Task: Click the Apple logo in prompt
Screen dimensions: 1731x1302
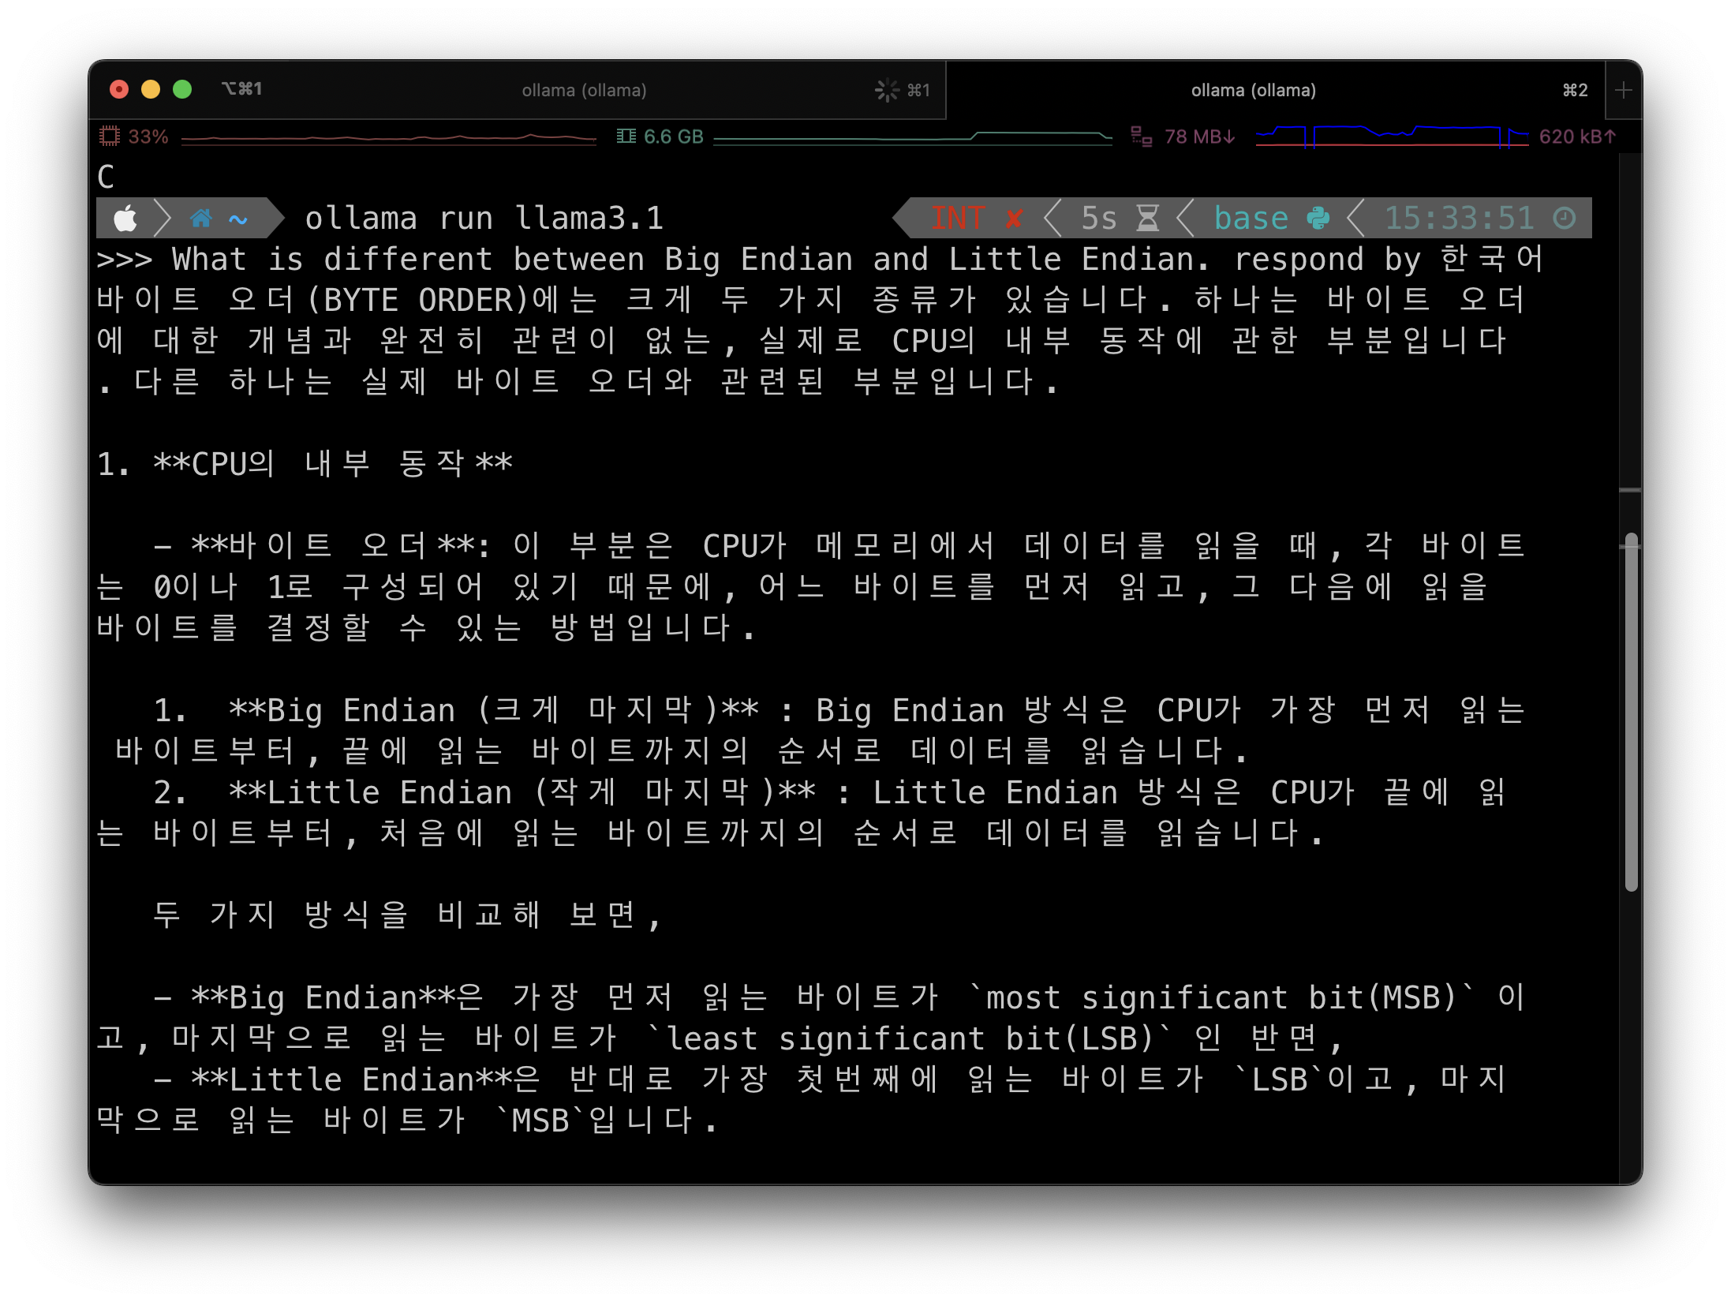Action: 125,219
